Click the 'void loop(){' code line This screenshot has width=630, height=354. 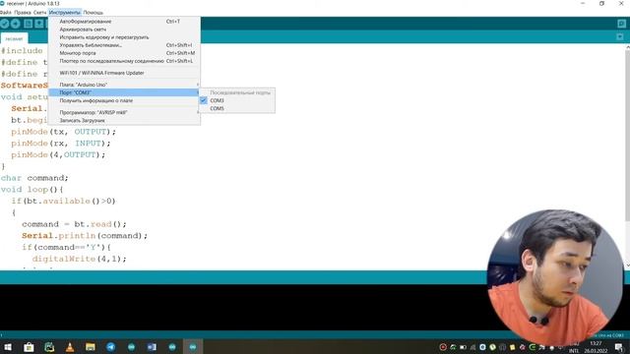point(31,190)
